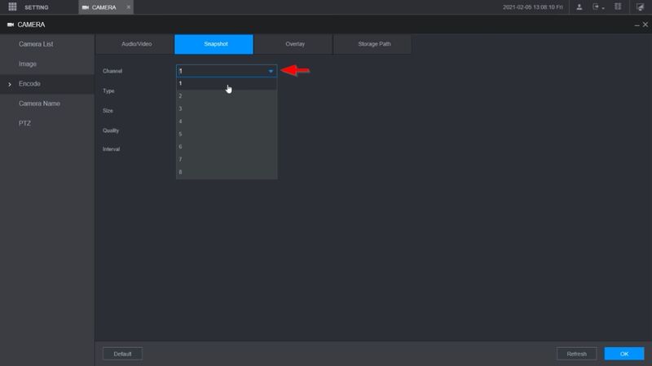652x366 pixels.
Task: Select the CAMERA top tab
Action: (106, 7)
